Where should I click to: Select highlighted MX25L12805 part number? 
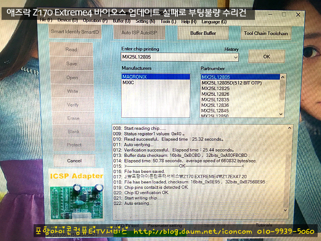pos(240,77)
